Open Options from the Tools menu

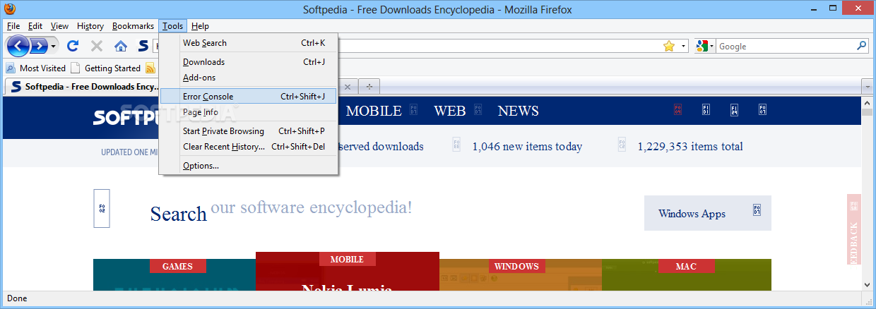pos(249,166)
